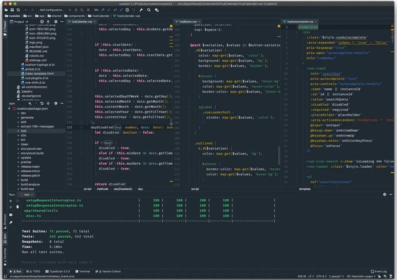Rerun test with green play icon
The height and width of the screenshot is (280, 397).
point(10,201)
